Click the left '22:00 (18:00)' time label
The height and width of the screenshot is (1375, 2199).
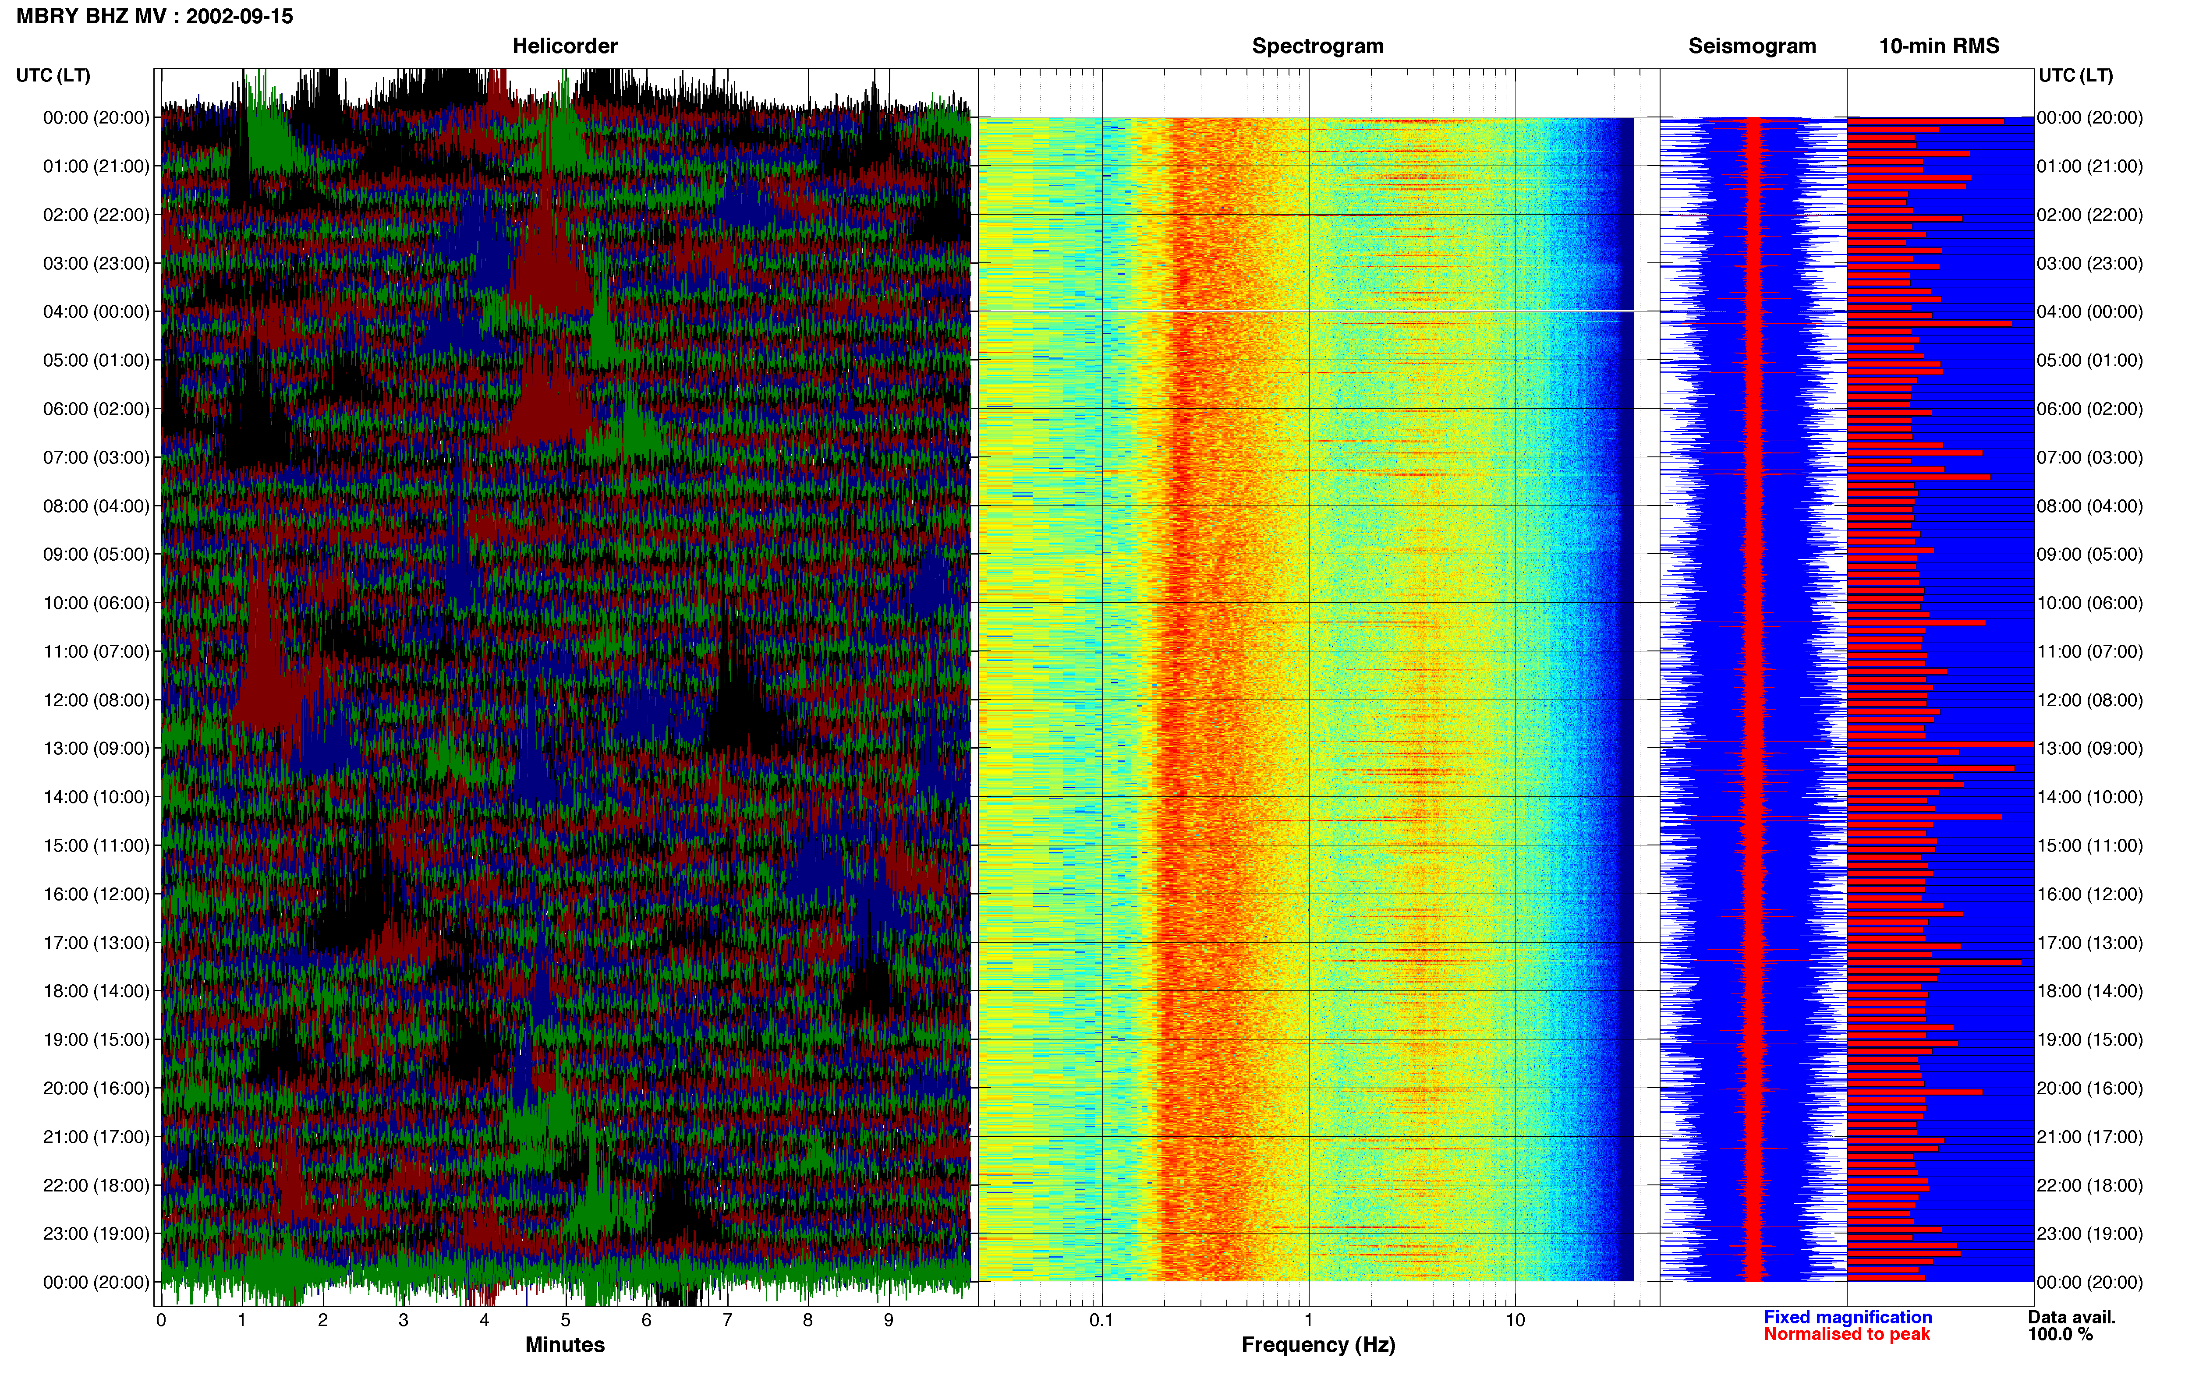(x=96, y=1185)
